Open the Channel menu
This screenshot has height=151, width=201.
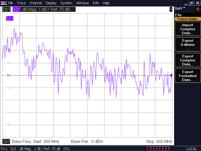click(35, 3)
